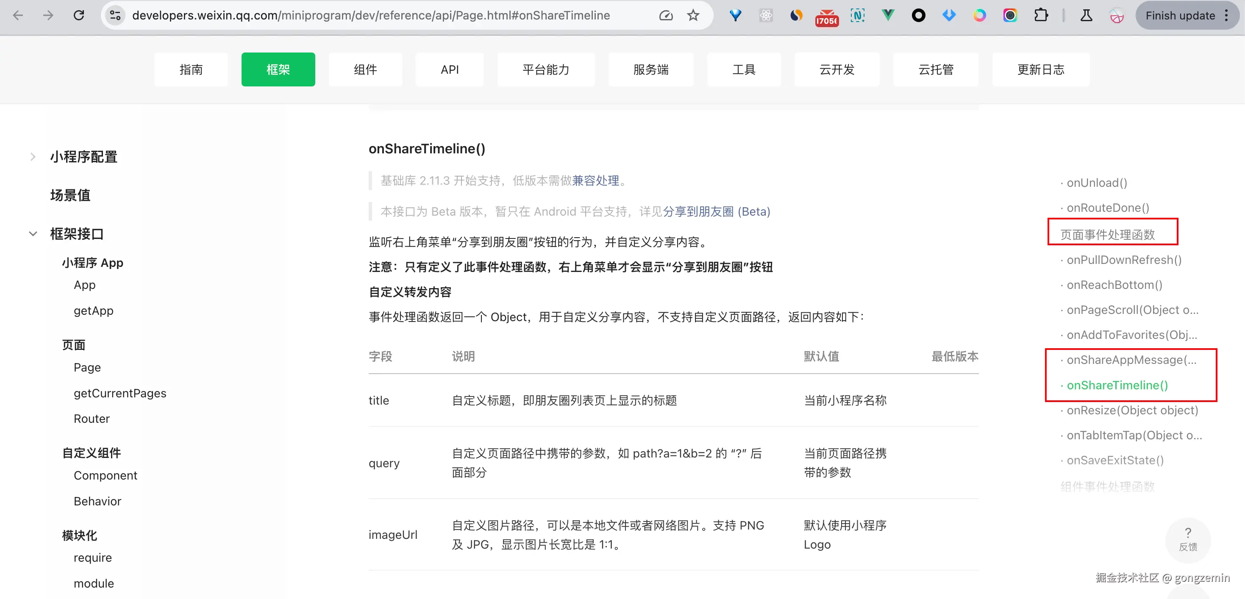Click the Vue devtools extension icon
Image resolution: width=1245 pixels, height=599 pixels.
pyautogui.click(x=888, y=15)
